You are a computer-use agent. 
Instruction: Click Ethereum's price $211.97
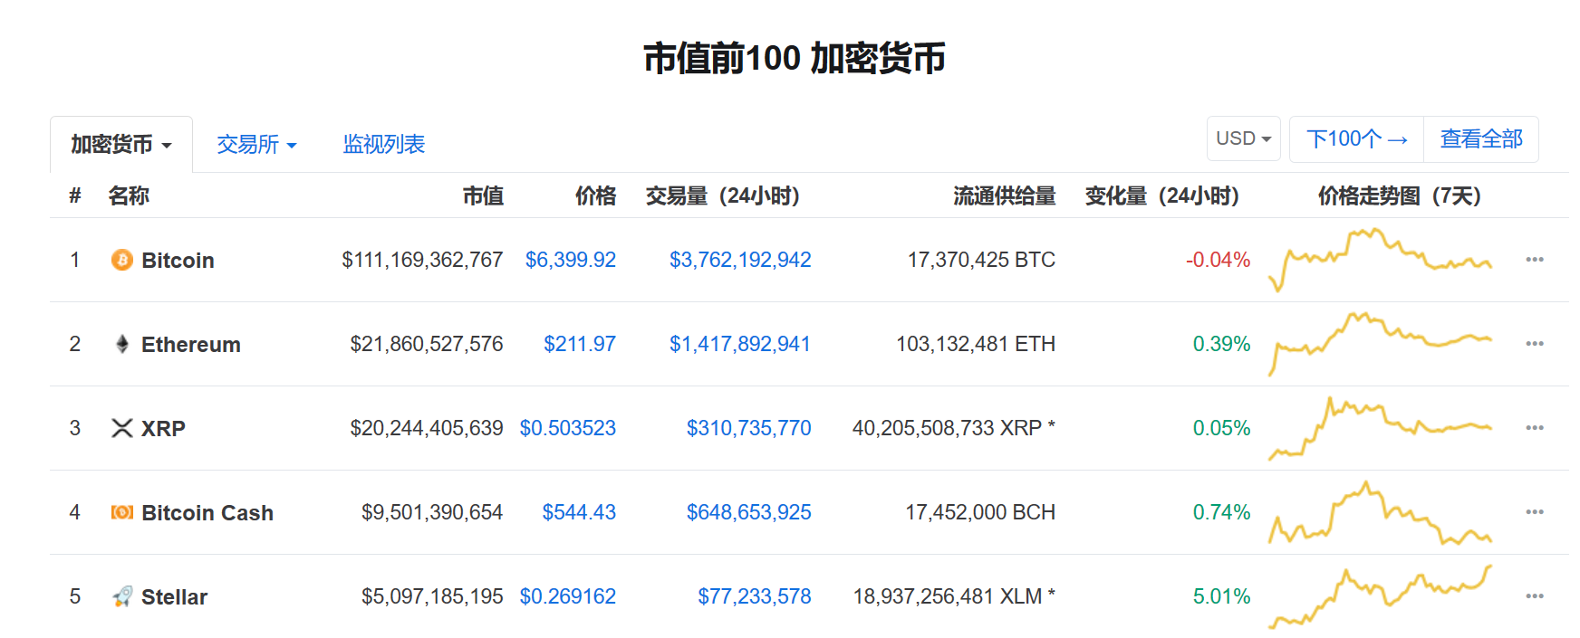pos(580,344)
